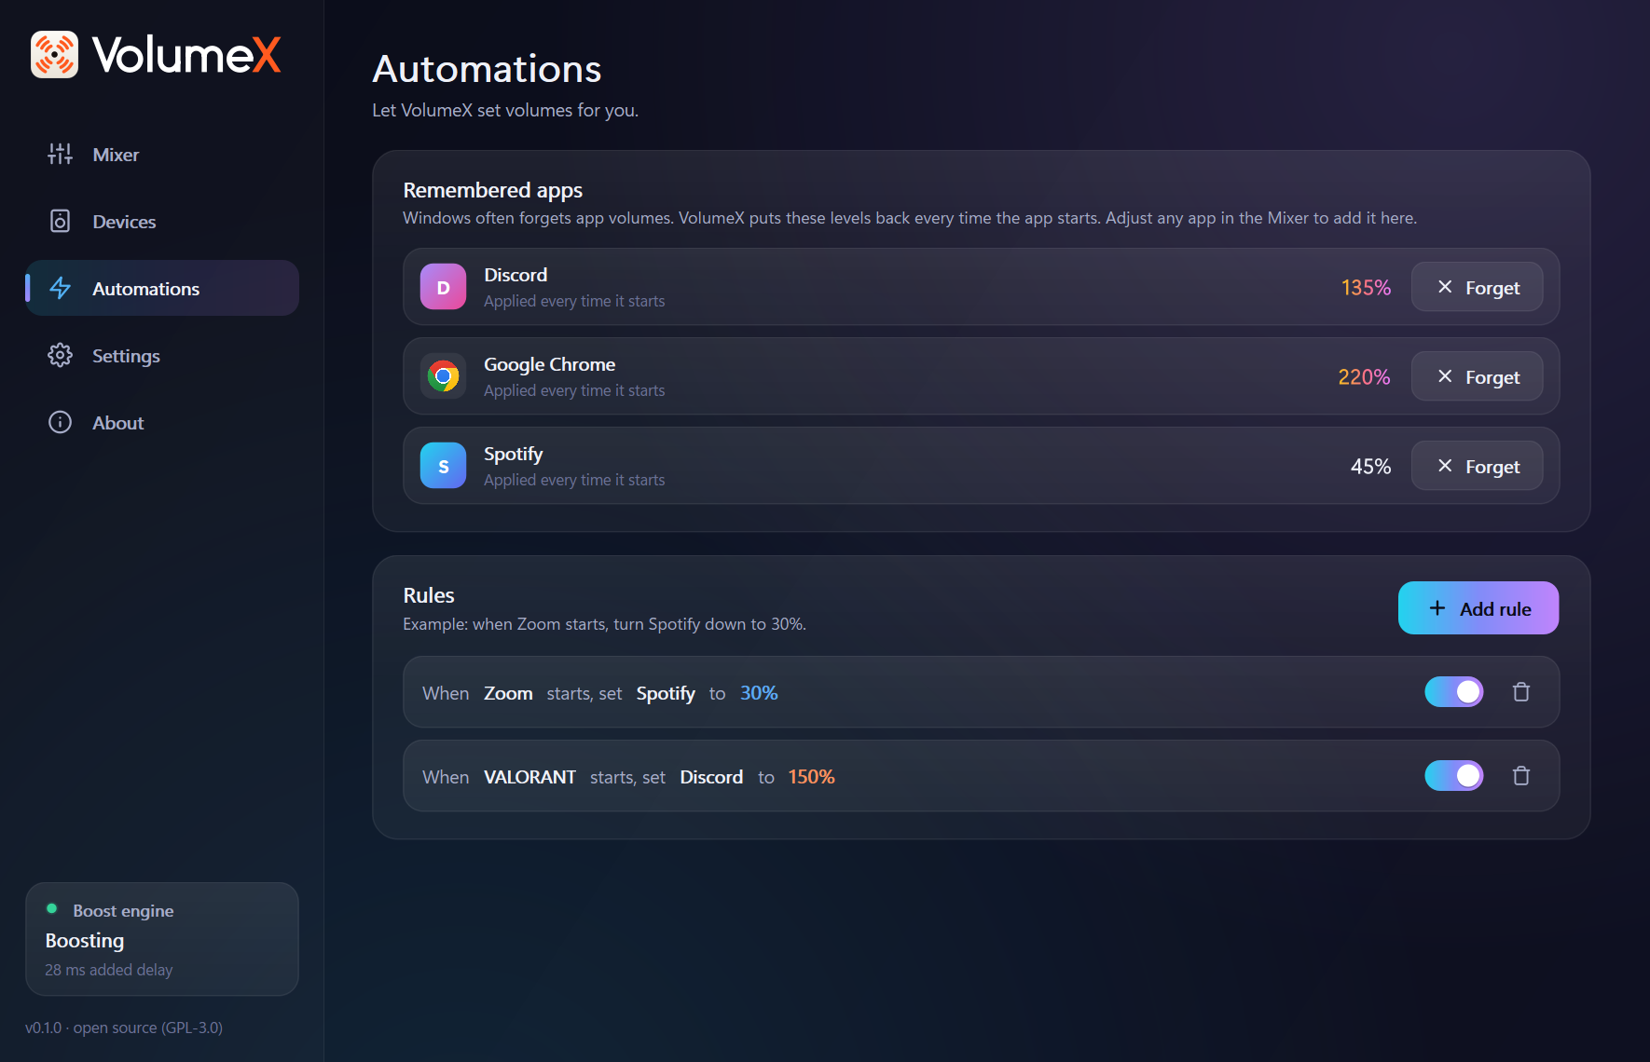Click the Settings gear icon
This screenshot has height=1062, width=1650.
(60, 356)
